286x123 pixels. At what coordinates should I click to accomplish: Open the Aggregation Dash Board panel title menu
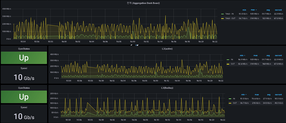tap(143, 3)
